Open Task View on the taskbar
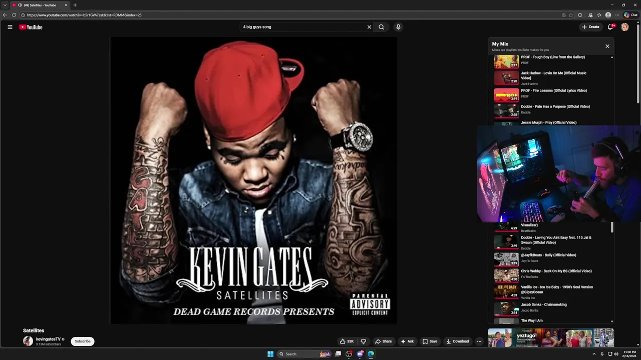 click(338, 354)
